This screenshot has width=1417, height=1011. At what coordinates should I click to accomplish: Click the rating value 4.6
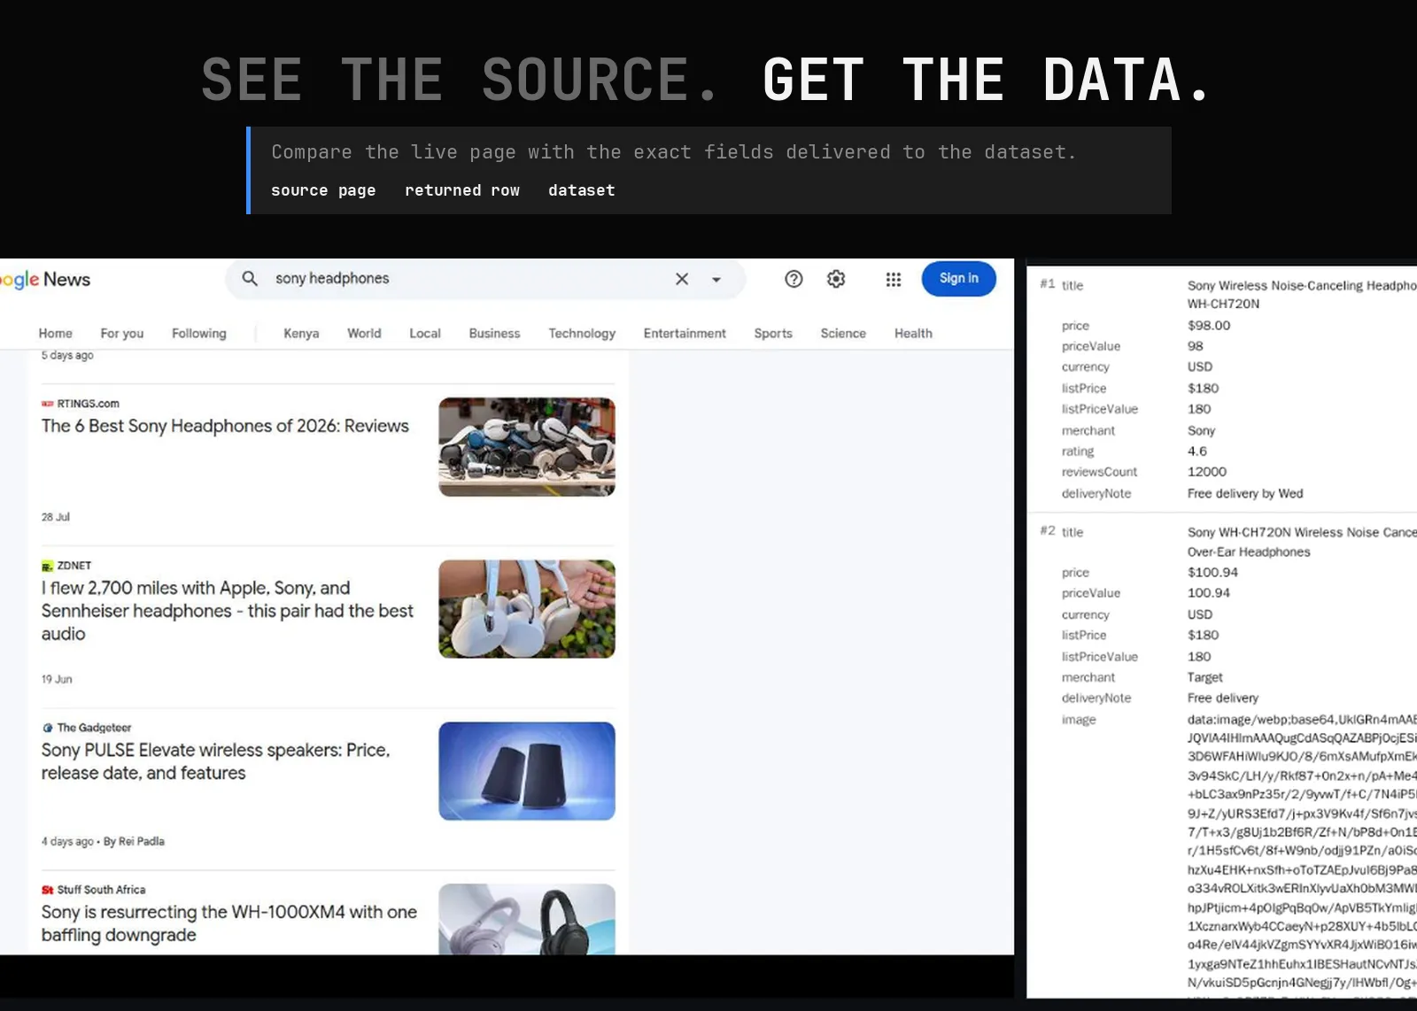pos(1197,451)
